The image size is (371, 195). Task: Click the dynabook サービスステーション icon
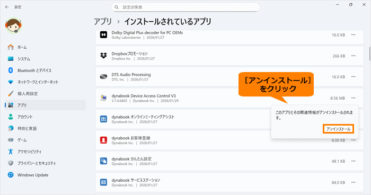point(103,182)
